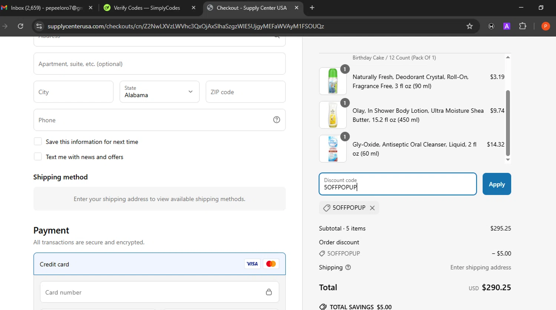Image resolution: width=556 pixels, height=310 pixels.
Task: Click the card number lock icon
Action: pyautogui.click(x=269, y=292)
